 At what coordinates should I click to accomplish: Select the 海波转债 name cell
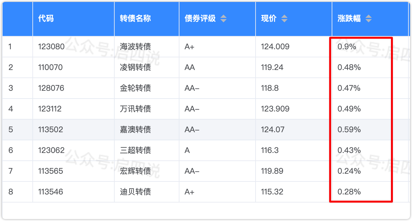point(135,47)
